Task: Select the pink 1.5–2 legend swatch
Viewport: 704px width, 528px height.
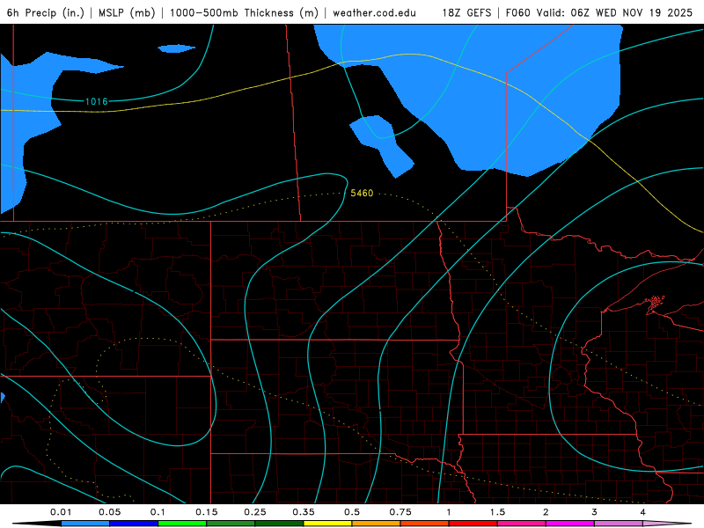Action: coord(522,524)
